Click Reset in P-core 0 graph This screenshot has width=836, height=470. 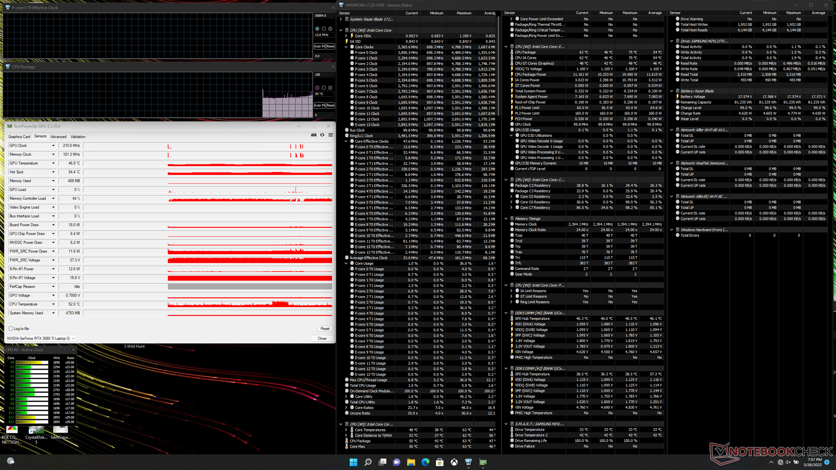[330, 46]
